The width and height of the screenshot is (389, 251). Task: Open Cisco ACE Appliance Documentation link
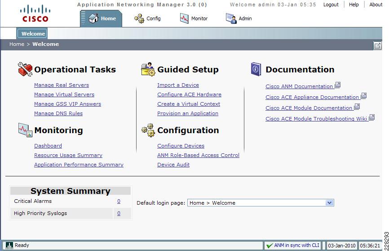click(312, 97)
